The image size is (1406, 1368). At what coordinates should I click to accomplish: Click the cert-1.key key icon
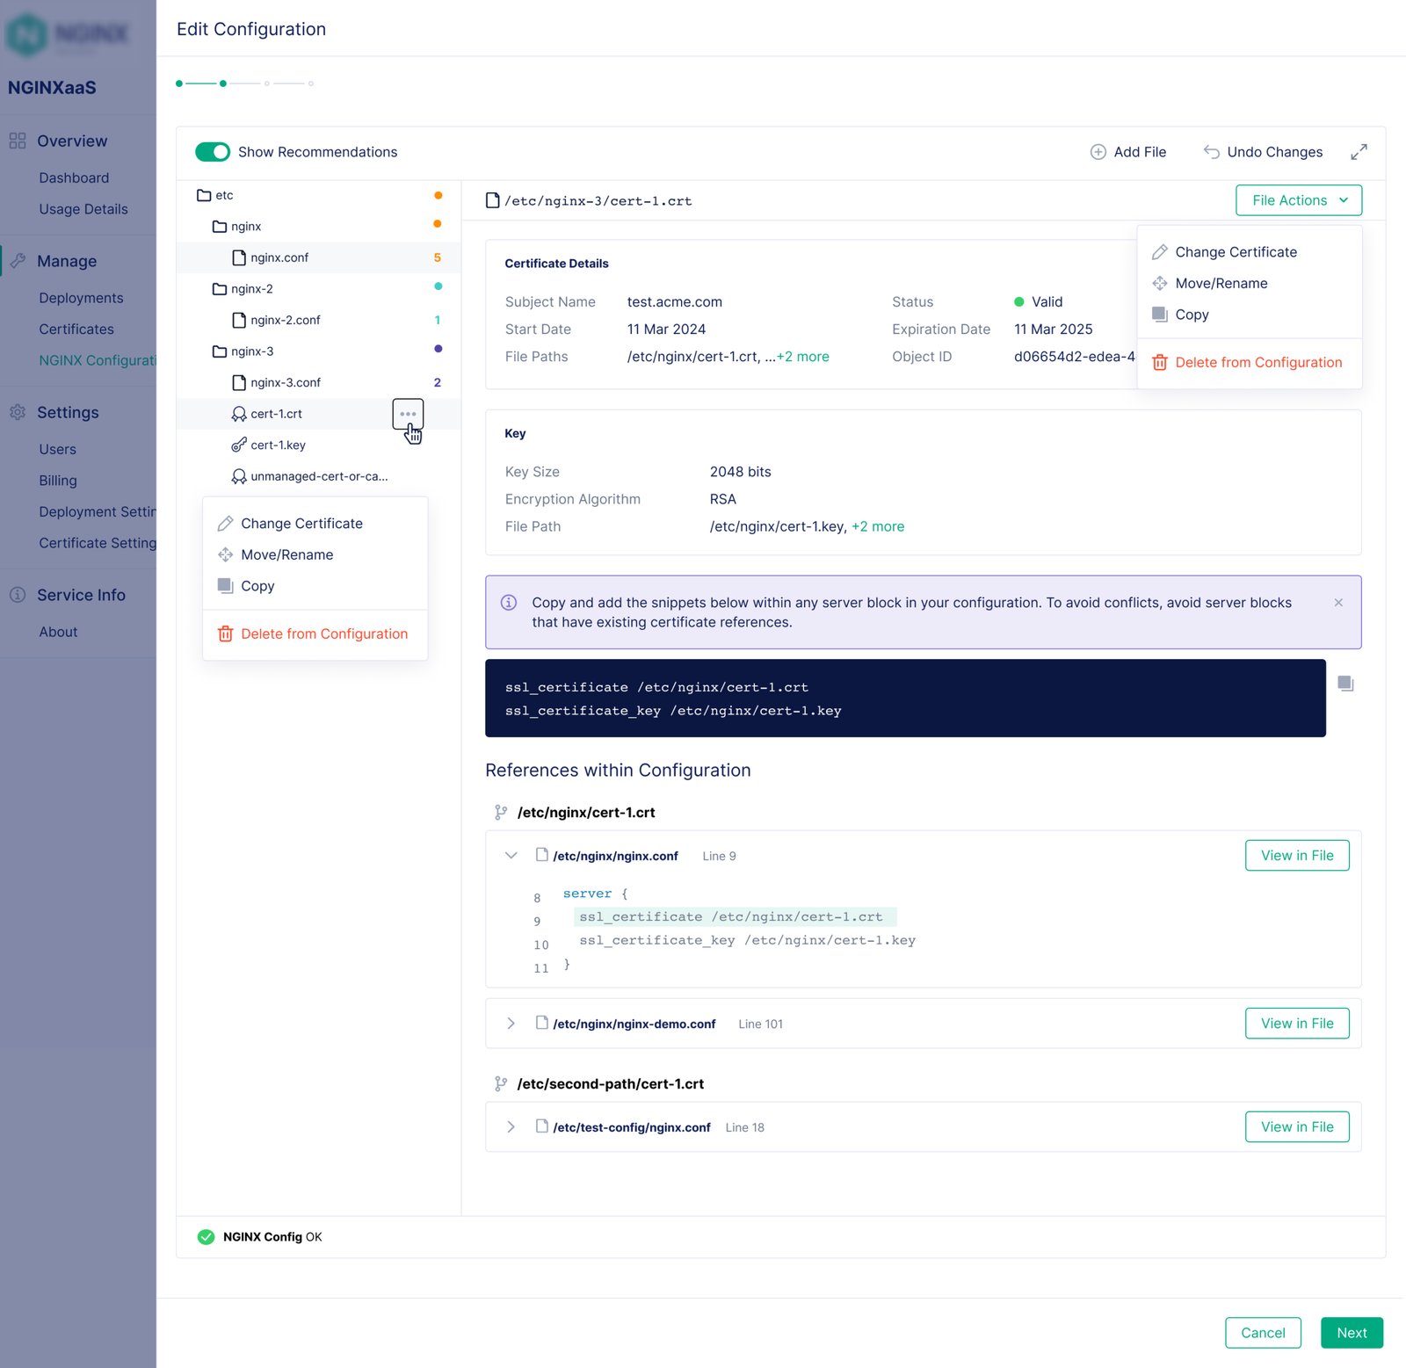238,445
